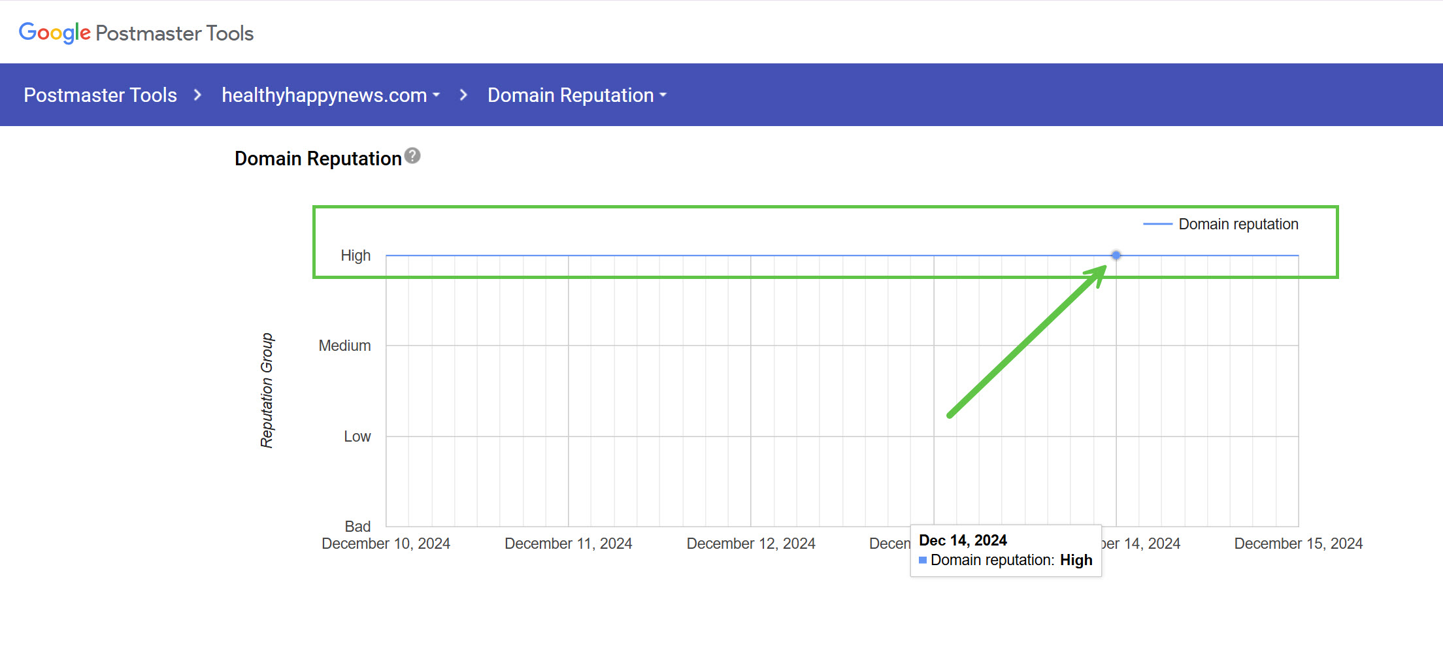This screenshot has width=1443, height=652.
Task: Click the 'December 15, 2024' axis label
Action: coord(1299,544)
